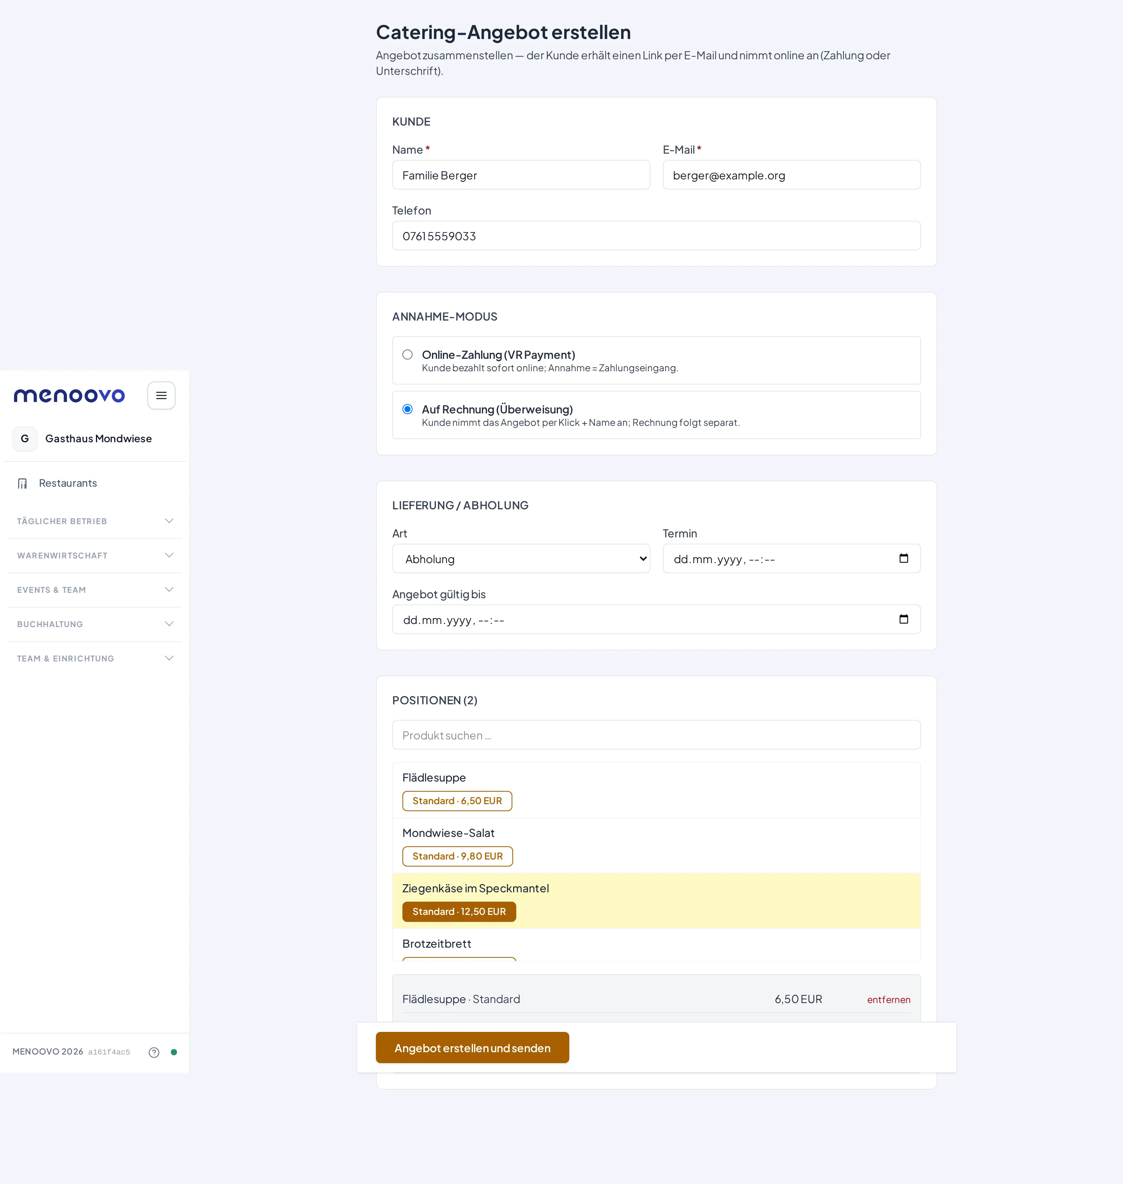The image size is (1123, 1184).
Task: Expand Buchhaltung section
Action: [x=95, y=624]
